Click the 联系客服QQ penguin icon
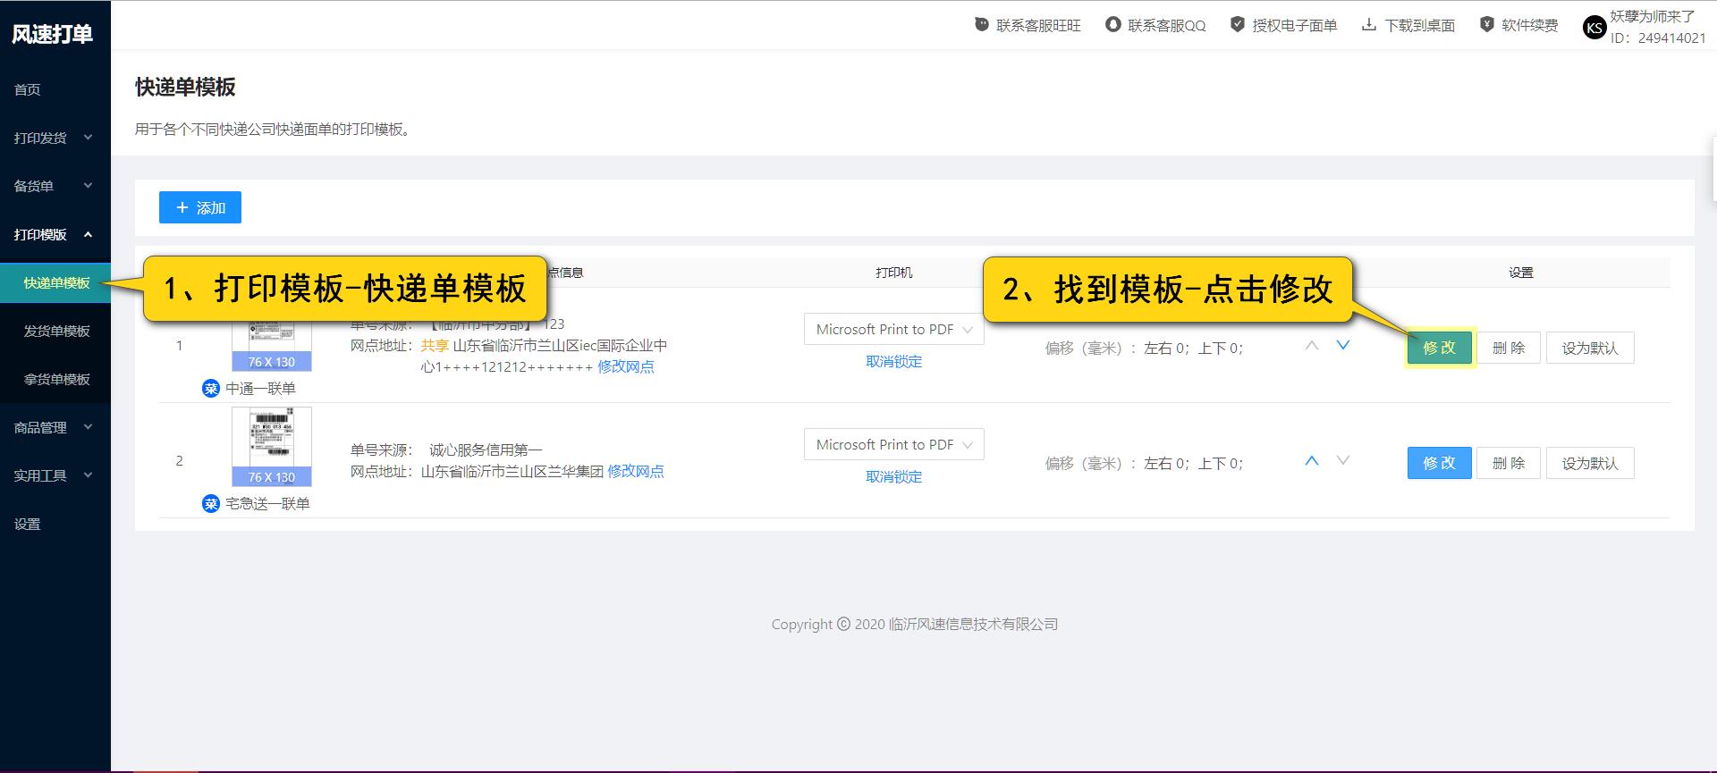Viewport: 1717px width, 773px height. (1113, 25)
